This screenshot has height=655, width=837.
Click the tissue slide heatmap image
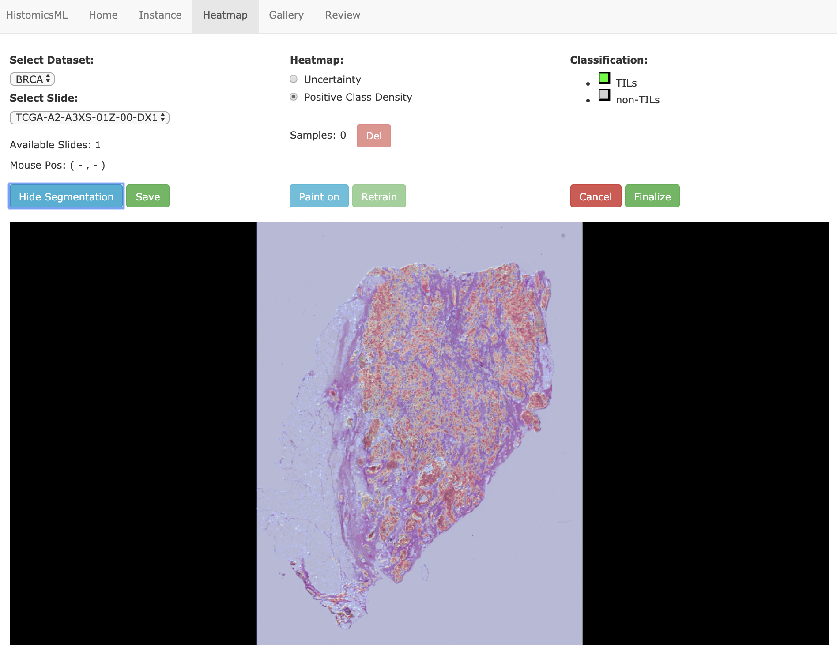click(419, 433)
